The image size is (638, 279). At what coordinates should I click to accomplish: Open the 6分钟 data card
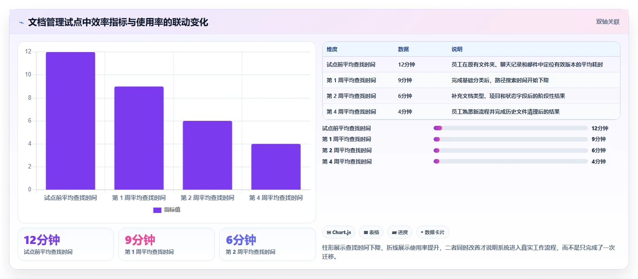267,244
